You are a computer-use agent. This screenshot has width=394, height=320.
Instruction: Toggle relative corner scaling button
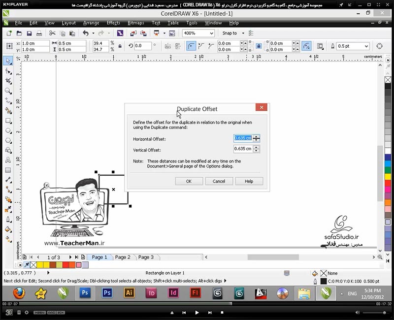[306, 46]
